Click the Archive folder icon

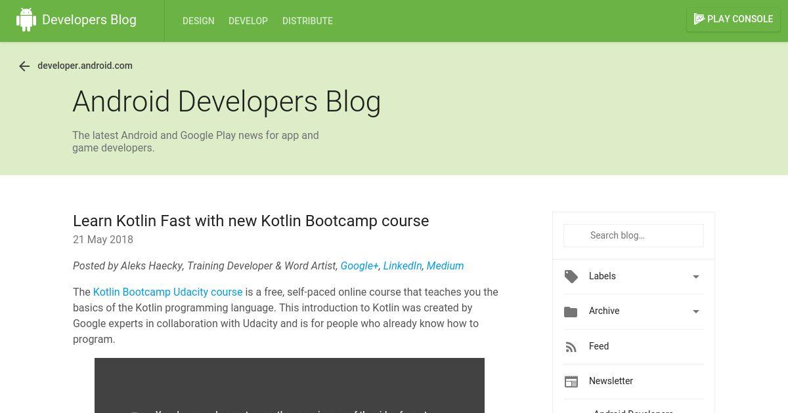(x=571, y=312)
